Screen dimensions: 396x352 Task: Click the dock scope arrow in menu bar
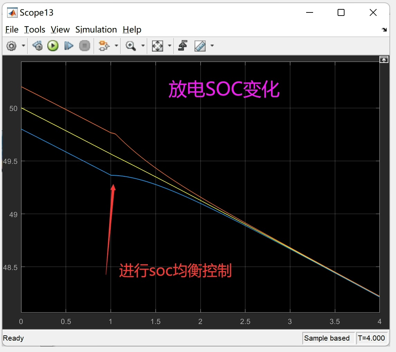pyautogui.click(x=384, y=30)
